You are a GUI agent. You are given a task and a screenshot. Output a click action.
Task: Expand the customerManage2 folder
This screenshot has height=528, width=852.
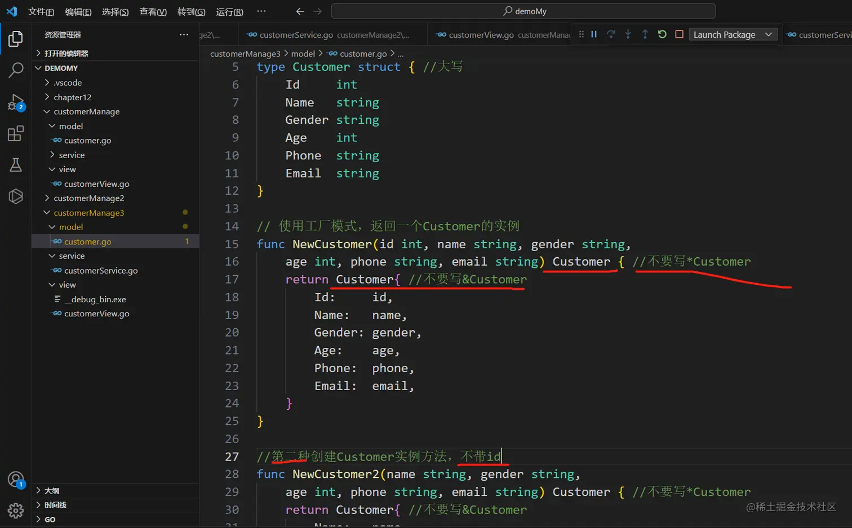(x=88, y=198)
